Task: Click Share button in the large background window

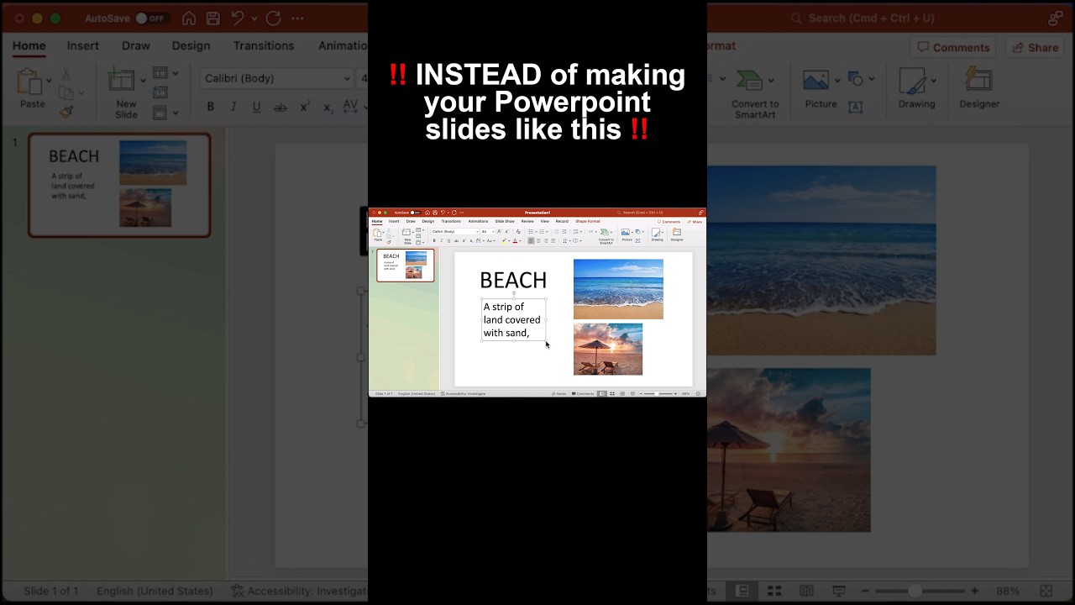Action: click(1035, 47)
